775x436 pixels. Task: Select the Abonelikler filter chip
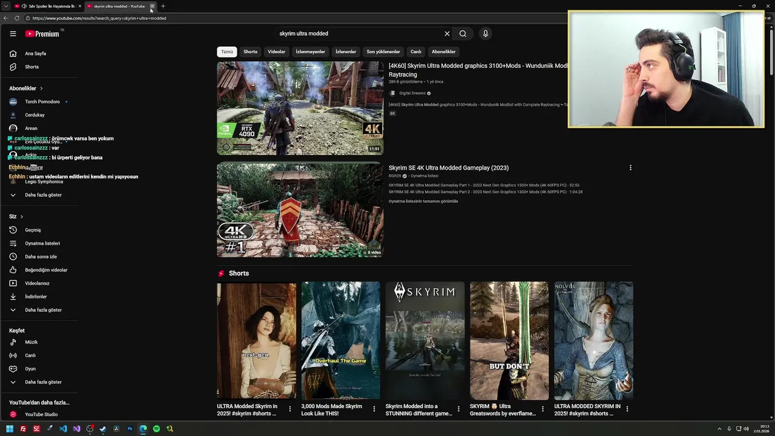click(x=444, y=51)
